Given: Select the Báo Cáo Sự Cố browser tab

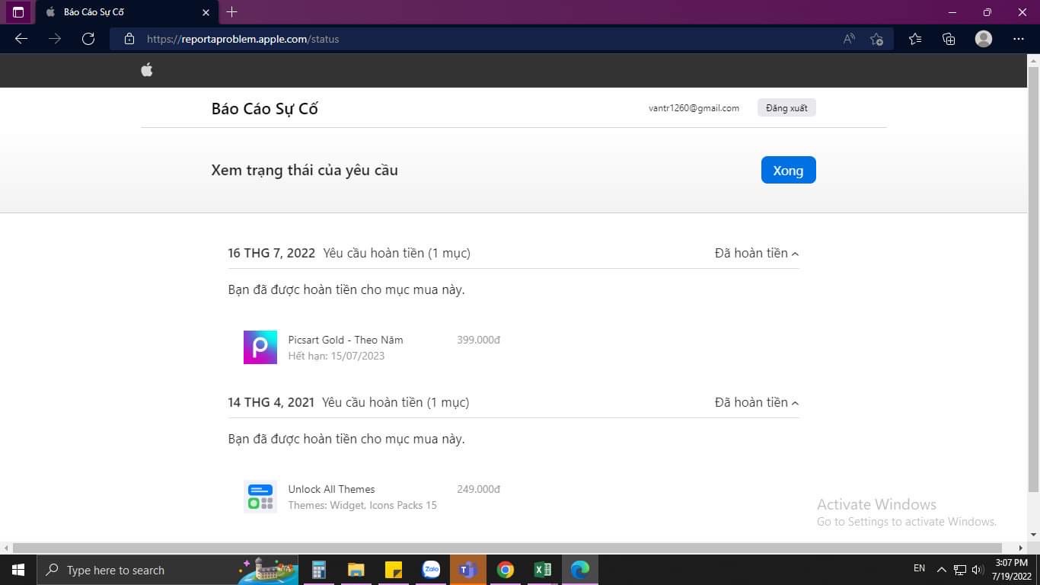Looking at the screenshot, I should [x=126, y=12].
